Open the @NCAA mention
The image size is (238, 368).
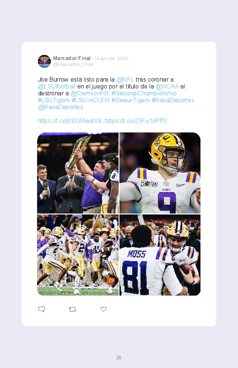[167, 86]
